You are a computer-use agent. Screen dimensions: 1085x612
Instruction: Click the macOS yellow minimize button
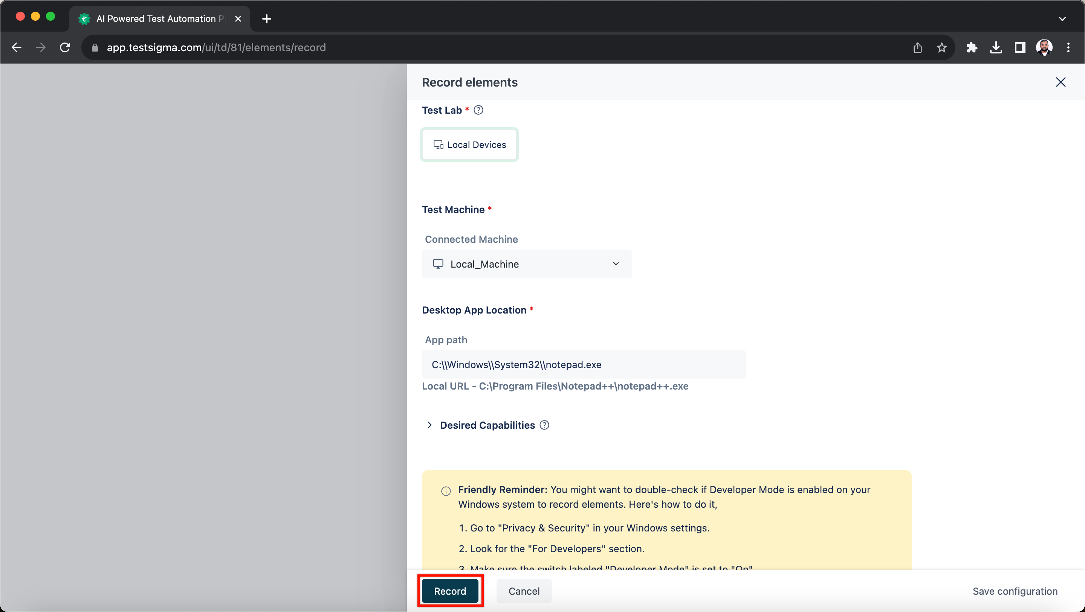35,17
